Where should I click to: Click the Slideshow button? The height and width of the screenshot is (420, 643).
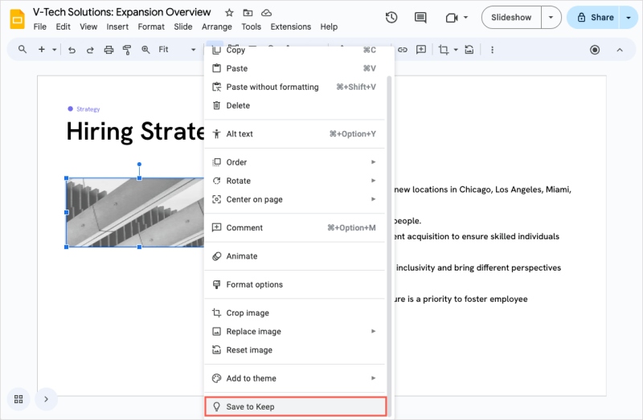tap(511, 17)
